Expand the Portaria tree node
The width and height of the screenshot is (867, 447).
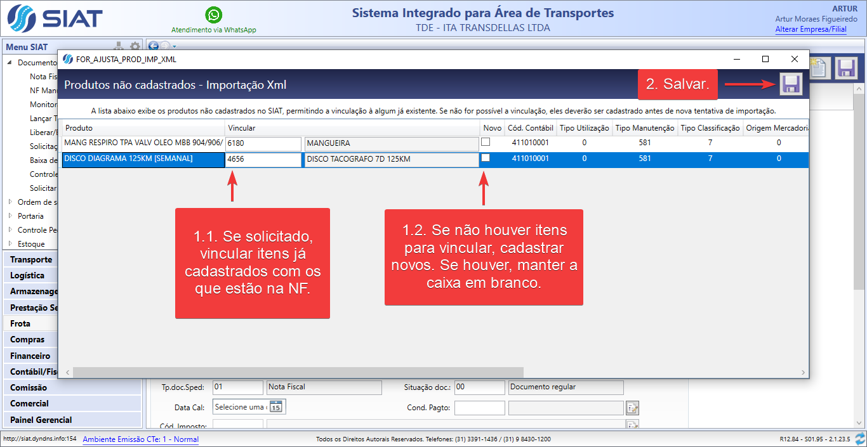[10, 216]
